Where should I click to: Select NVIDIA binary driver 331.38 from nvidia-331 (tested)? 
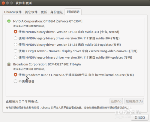(x=66, y=32)
